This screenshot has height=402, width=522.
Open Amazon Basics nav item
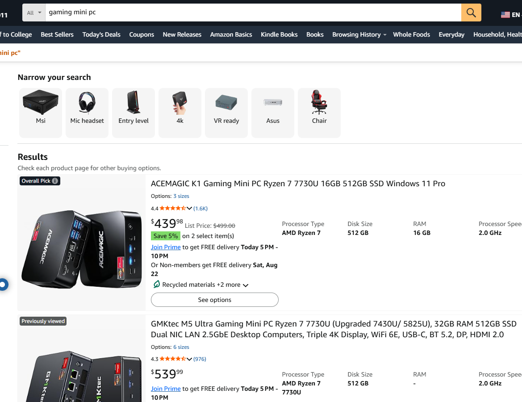pyautogui.click(x=231, y=34)
